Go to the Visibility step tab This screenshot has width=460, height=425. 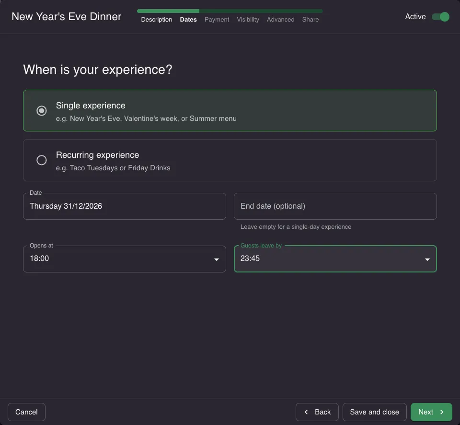pyautogui.click(x=248, y=19)
